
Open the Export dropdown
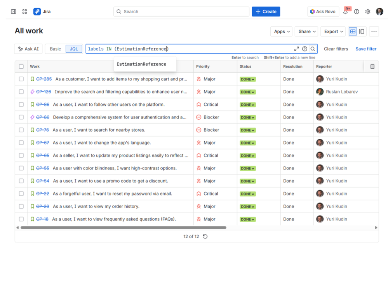click(x=333, y=31)
